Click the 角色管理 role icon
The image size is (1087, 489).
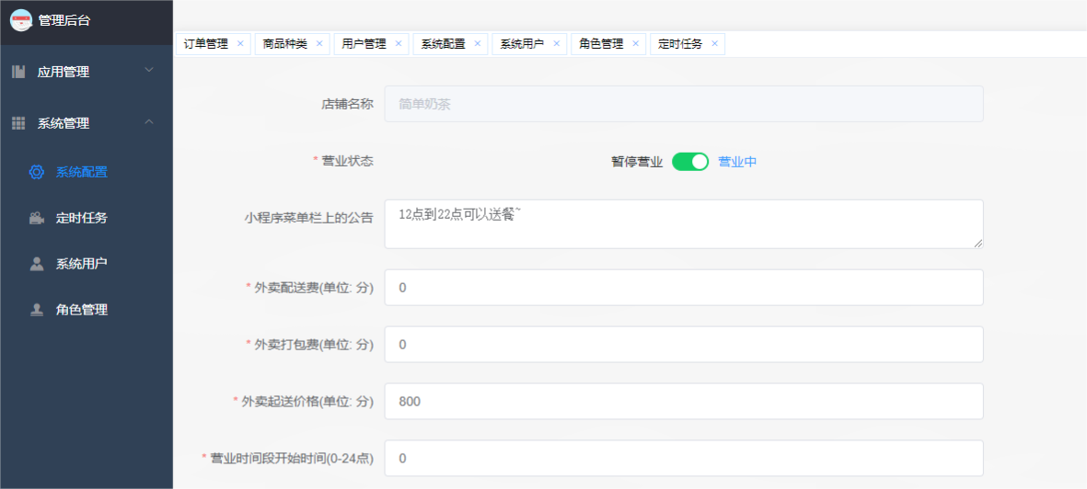[37, 310]
